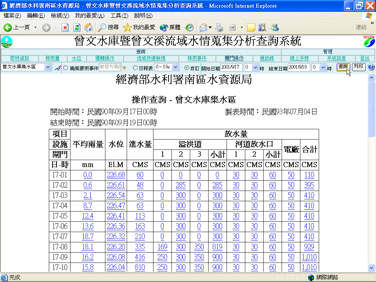Click the 登出 logout link
The height and width of the screenshot is (282, 376).
(x=365, y=58)
